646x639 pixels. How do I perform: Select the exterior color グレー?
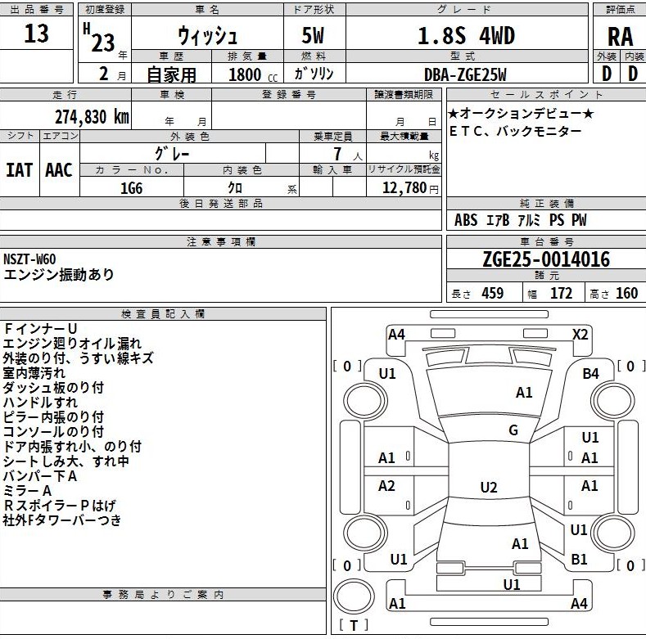[x=172, y=154]
